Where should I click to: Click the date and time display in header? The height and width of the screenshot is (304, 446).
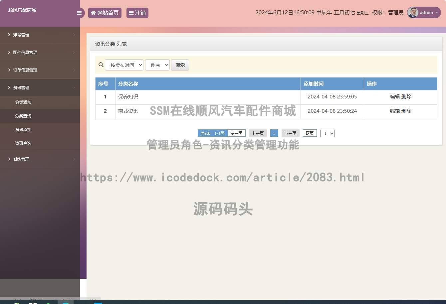click(x=312, y=13)
